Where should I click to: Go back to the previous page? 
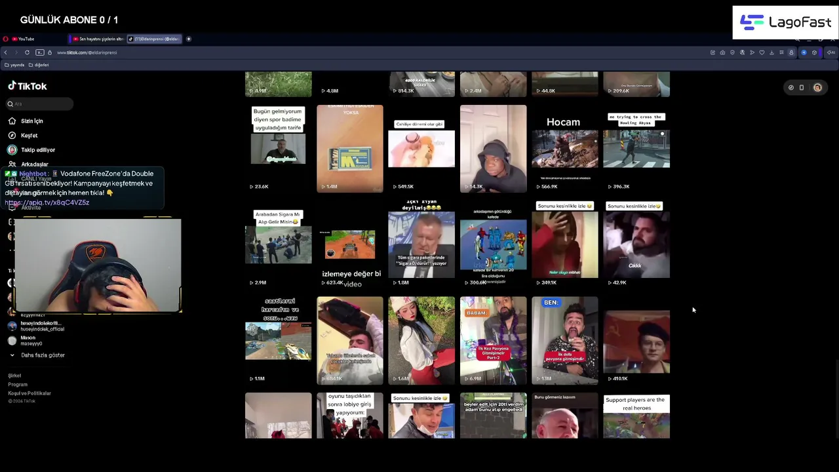coord(6,52)
